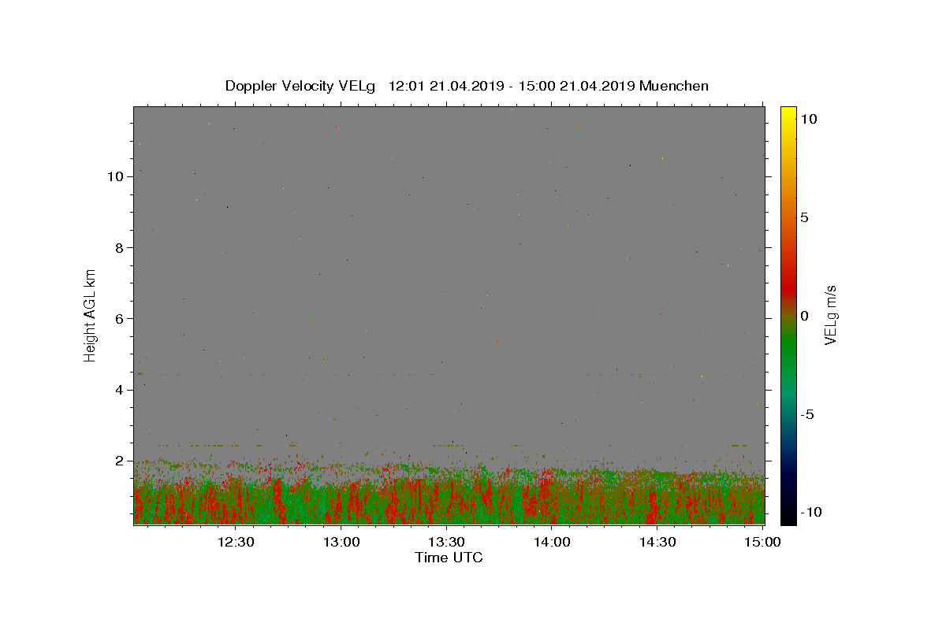The width and height of the screenshot is (946, 630).
Task: Click the 6 km height tick label
Action: 119,319
